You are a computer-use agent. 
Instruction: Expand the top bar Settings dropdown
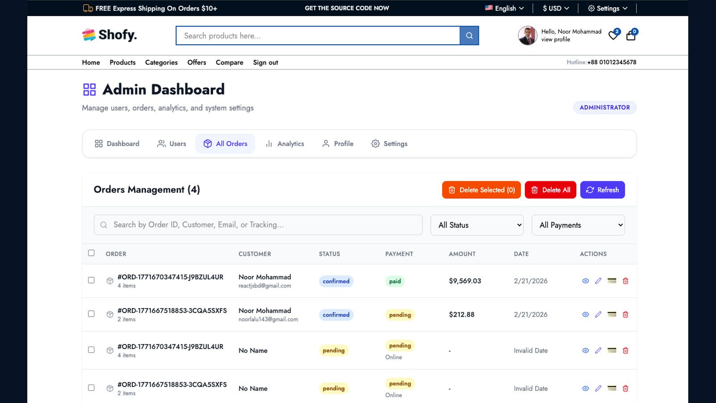point(607,8)
